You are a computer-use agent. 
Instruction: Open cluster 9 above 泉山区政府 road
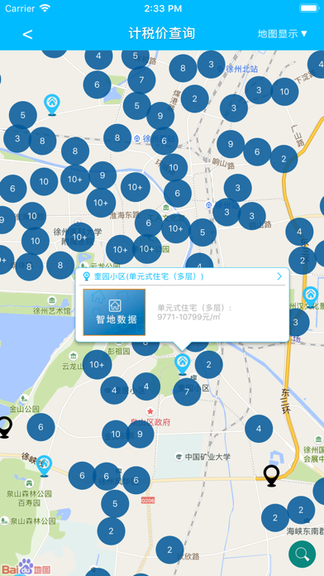[141, 434]
